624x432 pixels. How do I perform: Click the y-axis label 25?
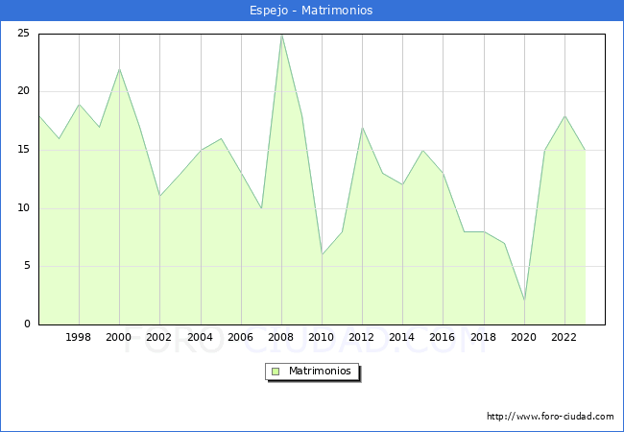click(x=23, y=33)
